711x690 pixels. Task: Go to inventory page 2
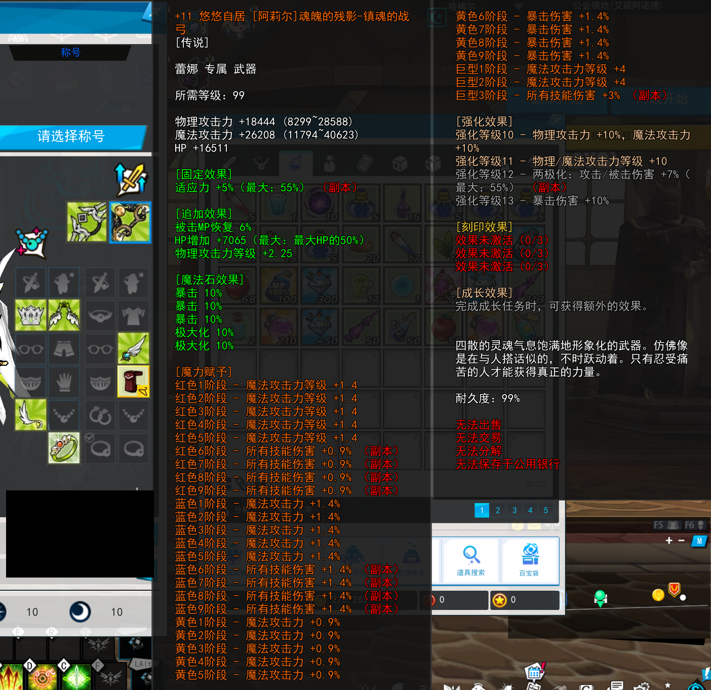(x=498, y=510)
